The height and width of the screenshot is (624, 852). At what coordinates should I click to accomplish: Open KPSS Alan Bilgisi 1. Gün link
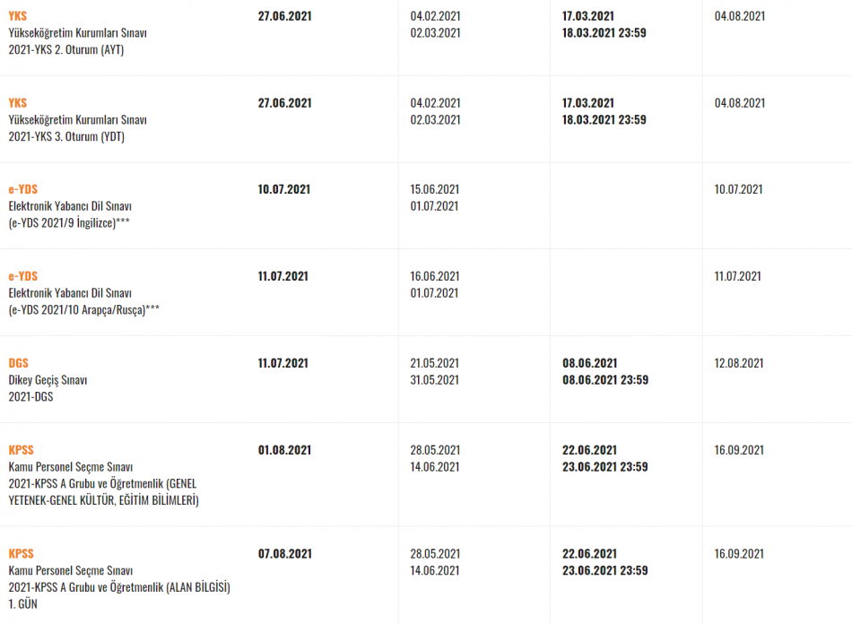tap(22, 553)
